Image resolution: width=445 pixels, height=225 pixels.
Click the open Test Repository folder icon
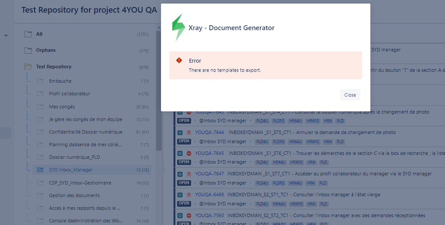(x=28, y=67)
